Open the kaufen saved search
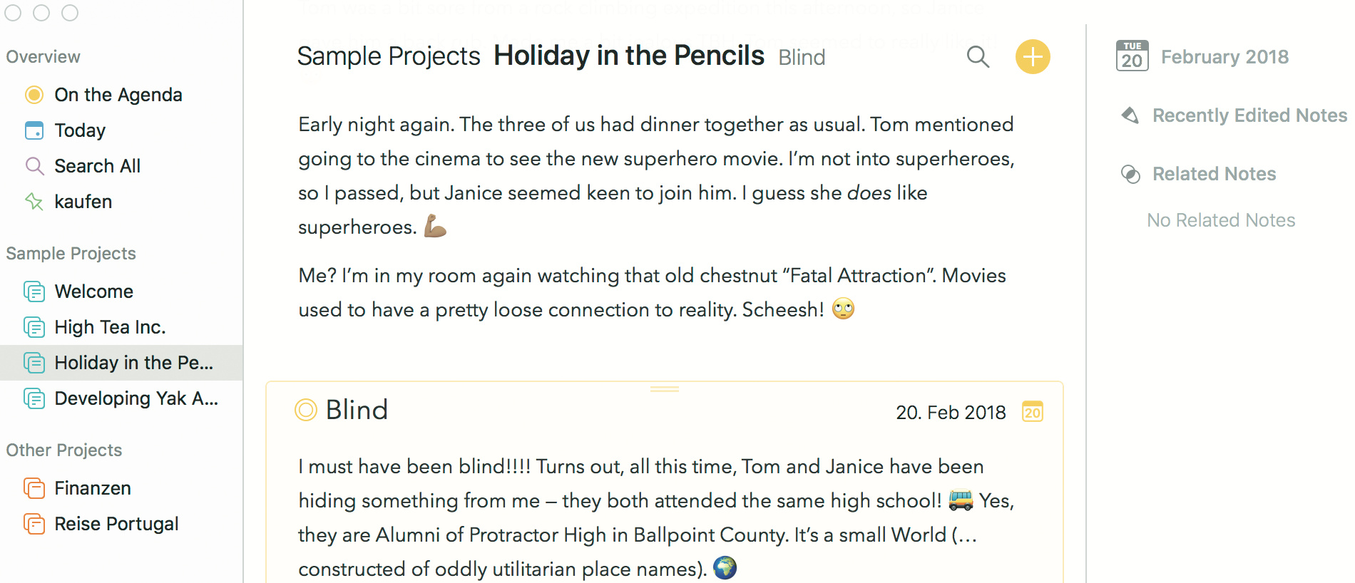Image resolution: width=1355 pixels, height=583 pixels. pyautogui.click(x=83, y=202)
